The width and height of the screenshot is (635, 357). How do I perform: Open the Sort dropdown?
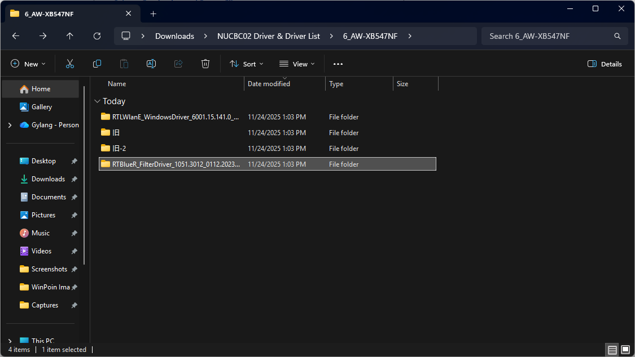(247, 64)
